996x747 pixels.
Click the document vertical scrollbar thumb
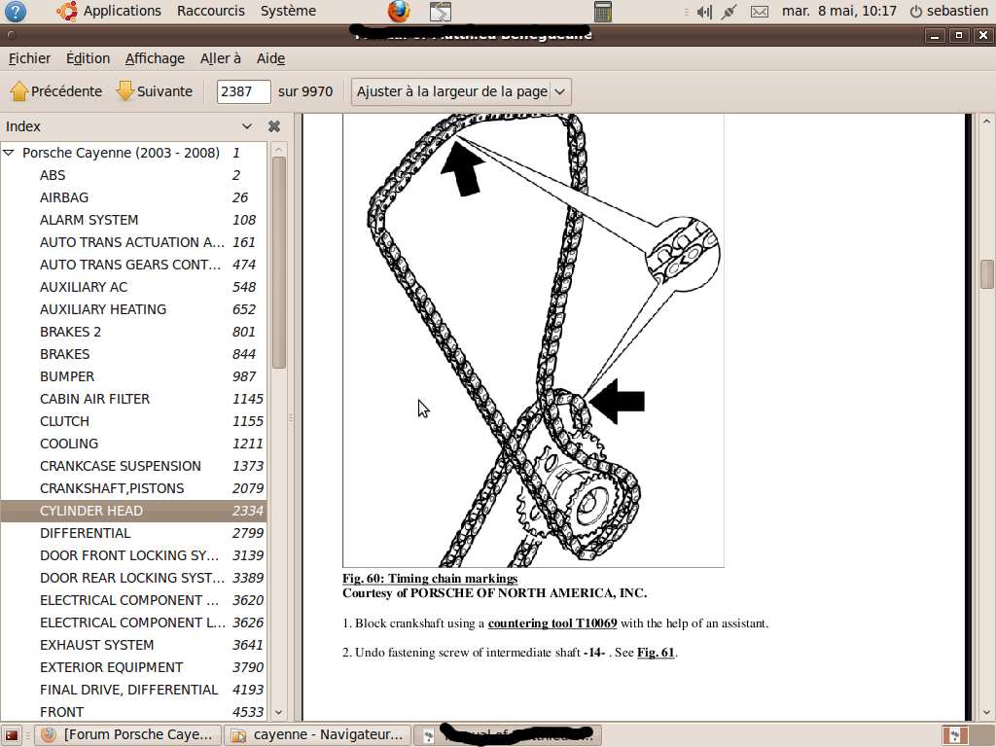[x=986, y=273]
